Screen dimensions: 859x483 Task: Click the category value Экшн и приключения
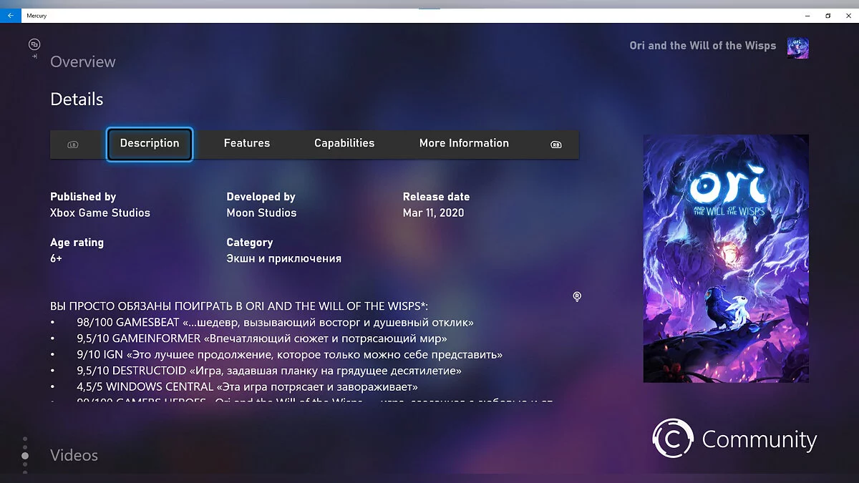point(283,258)
